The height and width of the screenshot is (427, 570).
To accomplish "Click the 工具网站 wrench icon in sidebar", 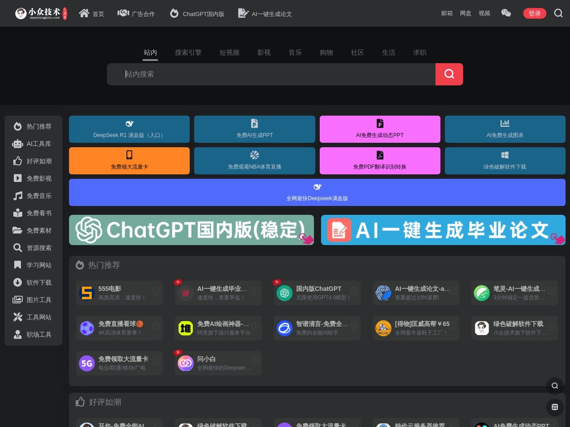I will coord(17,317).
